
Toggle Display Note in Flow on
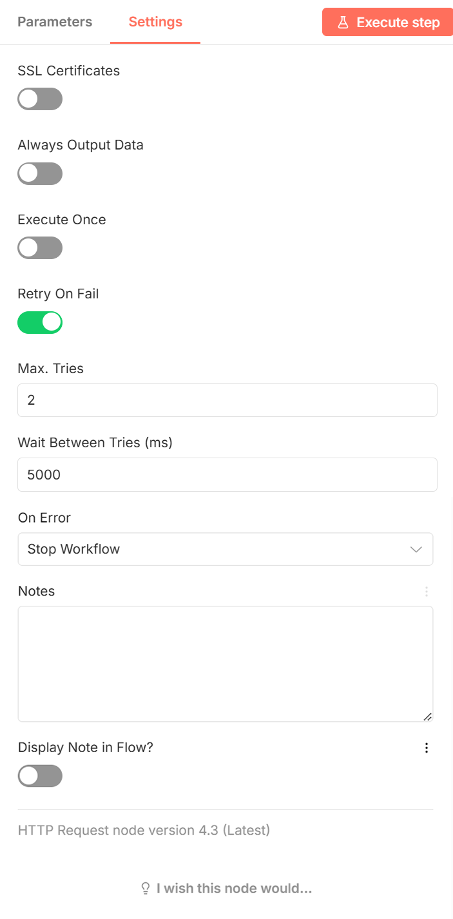pos(40,776)
